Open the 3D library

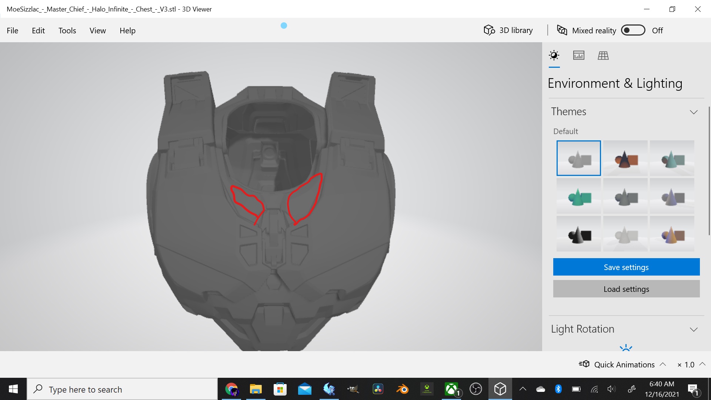[x=508, y=30]
